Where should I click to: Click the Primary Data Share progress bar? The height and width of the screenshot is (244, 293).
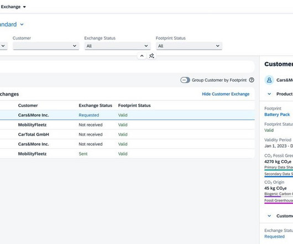[x=279, y=170]
